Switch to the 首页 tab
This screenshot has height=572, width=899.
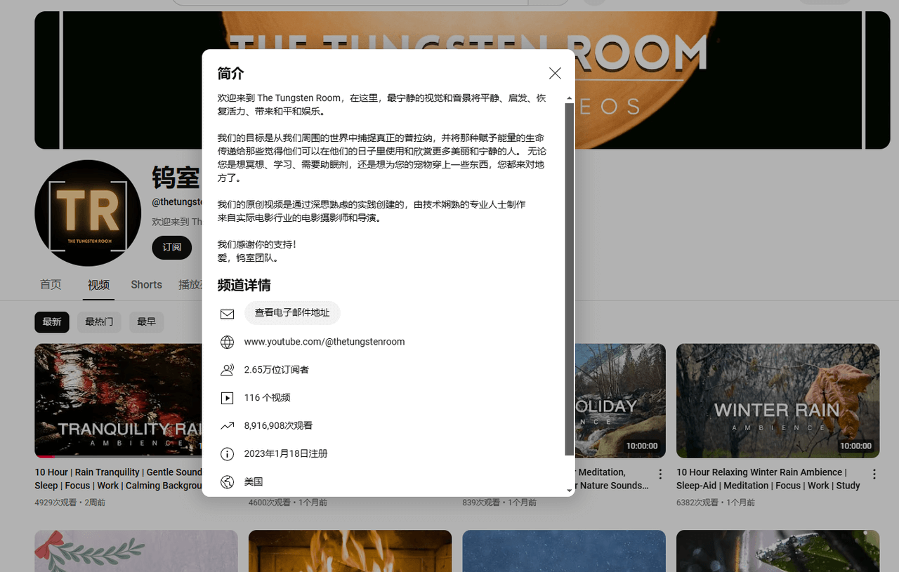click(x=51, y=284)
